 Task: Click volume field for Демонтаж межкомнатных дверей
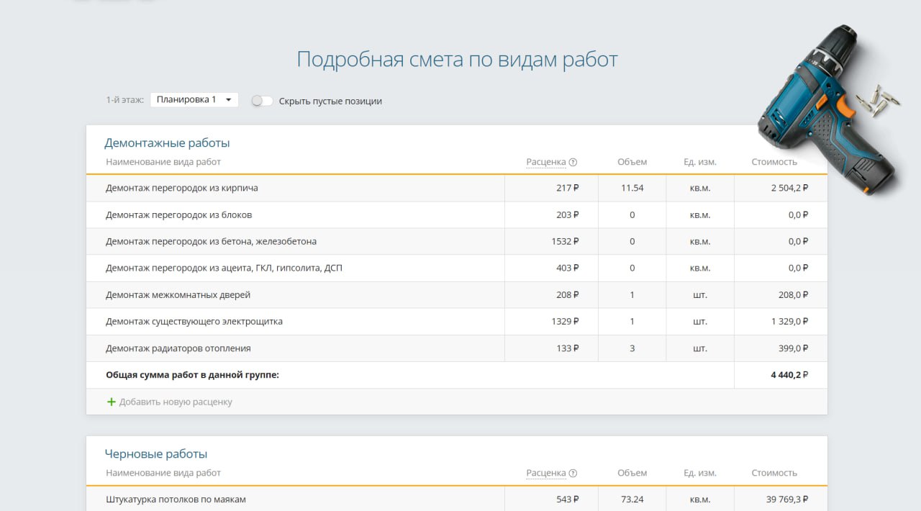632,295
